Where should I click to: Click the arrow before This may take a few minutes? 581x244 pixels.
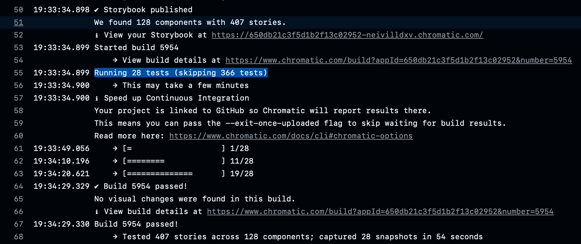point(115,85)
